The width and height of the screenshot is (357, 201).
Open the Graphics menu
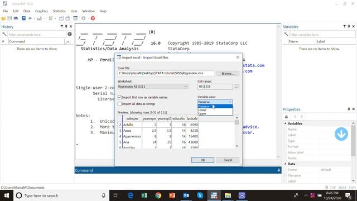[41, 11]
